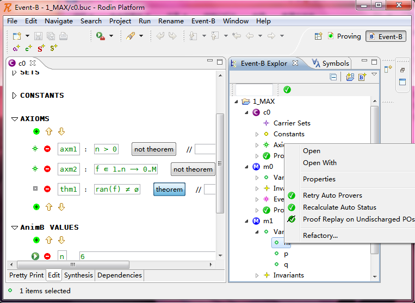The image size is (415, 303).
Task: Collapse the m0 machine node
Action: 246,167
